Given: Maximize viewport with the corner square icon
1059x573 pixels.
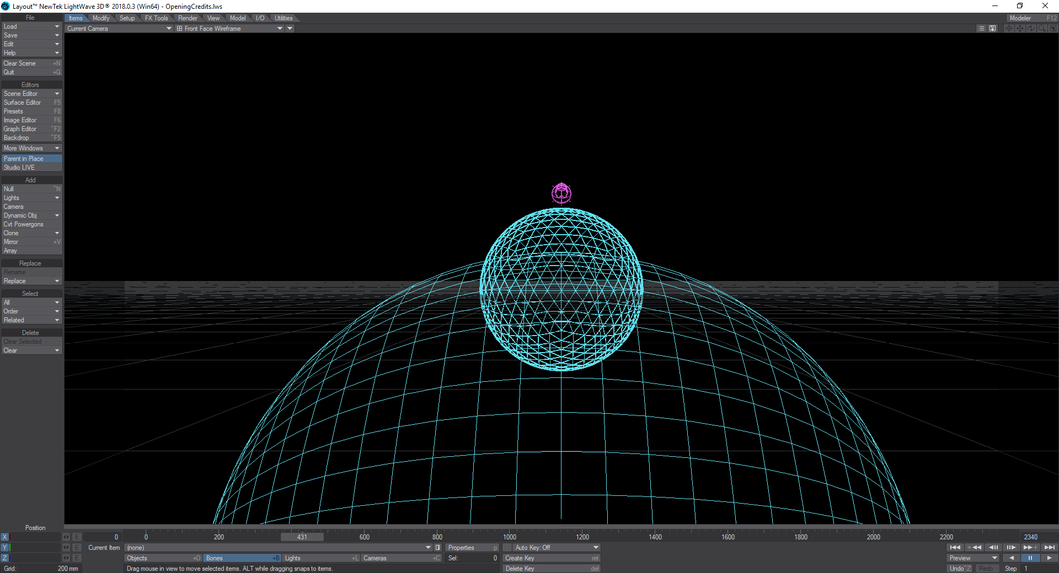Looking at the screenshot, I should pos(1053,29).
